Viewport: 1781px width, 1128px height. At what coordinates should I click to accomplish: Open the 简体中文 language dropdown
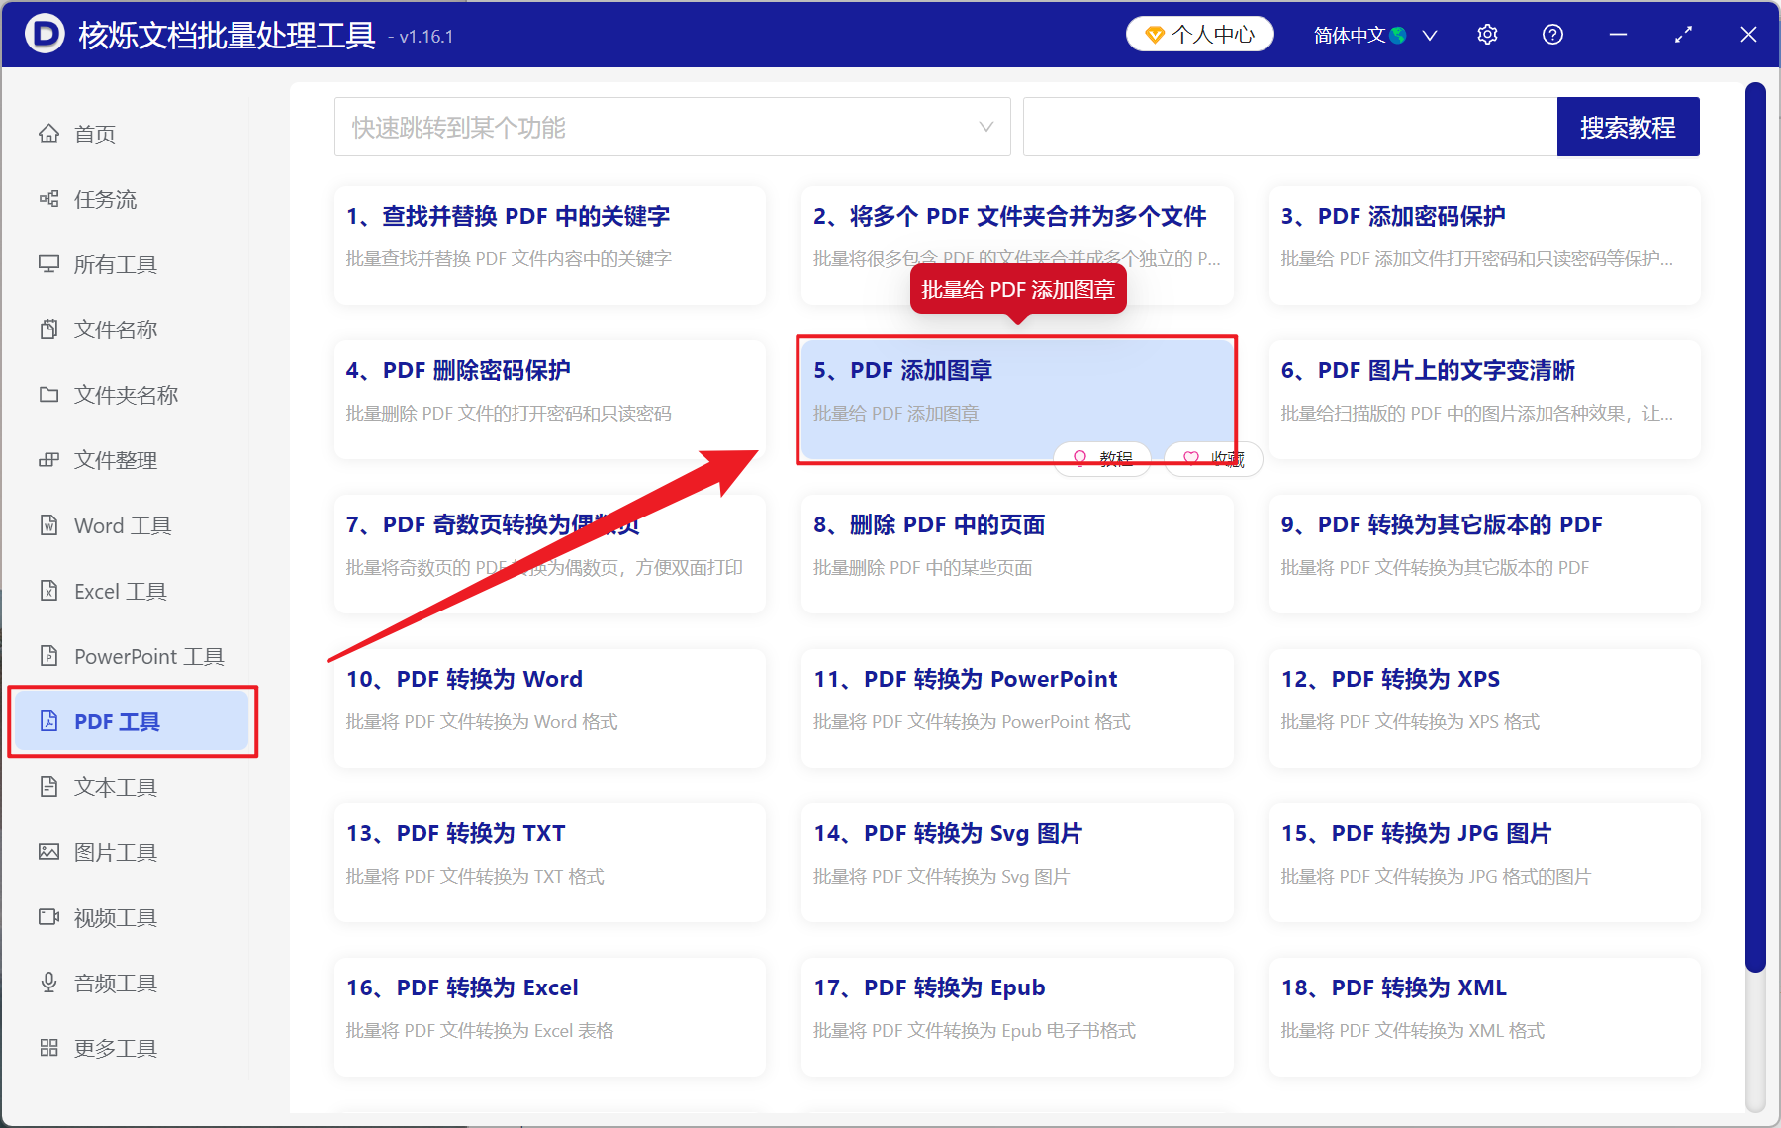(1373, 34)
